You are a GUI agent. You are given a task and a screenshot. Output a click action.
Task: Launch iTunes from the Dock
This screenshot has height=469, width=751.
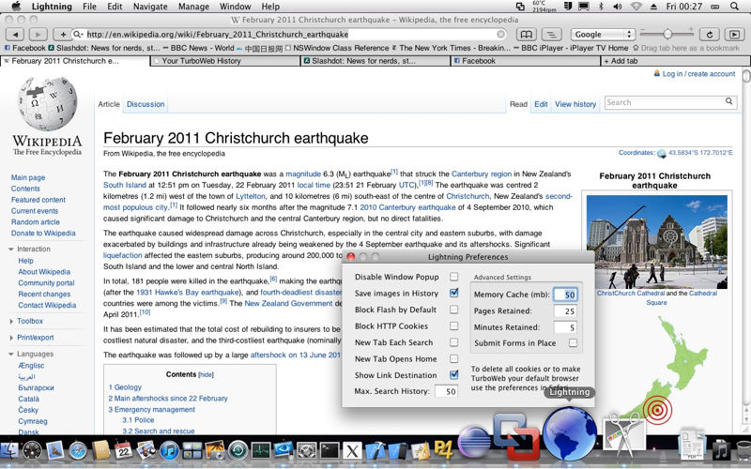[x=169, y=450]
